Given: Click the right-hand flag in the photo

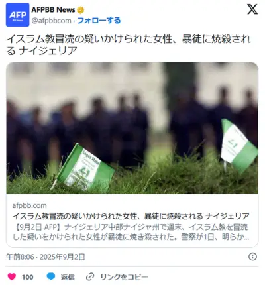Looking at the screenshot, I should (238, 145).
